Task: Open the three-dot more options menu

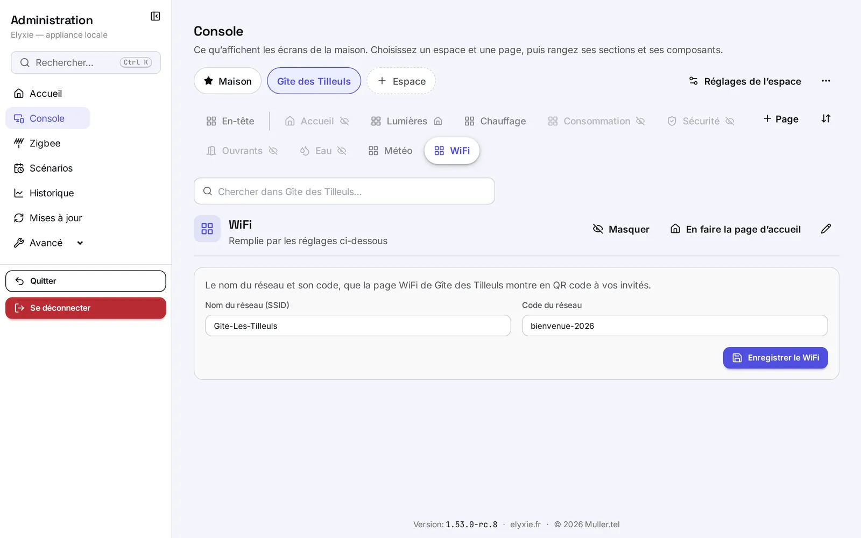Action: coord(826,81)
